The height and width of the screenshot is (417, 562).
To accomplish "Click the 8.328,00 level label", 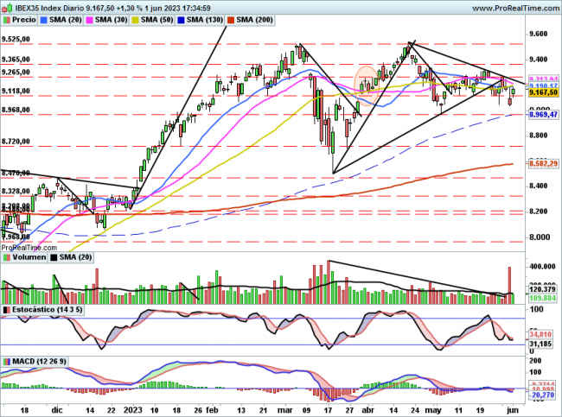I will pos(16,192).
